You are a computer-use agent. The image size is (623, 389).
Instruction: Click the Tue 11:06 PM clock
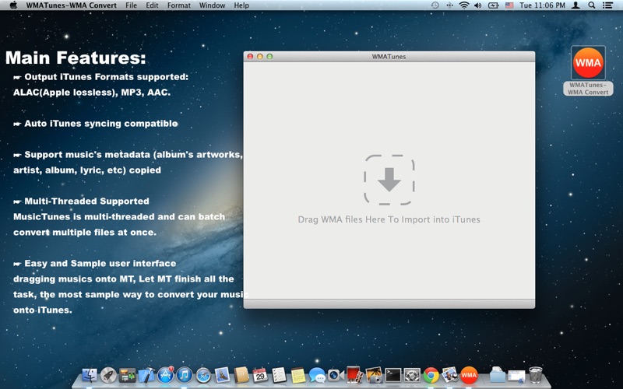point(542,5)
